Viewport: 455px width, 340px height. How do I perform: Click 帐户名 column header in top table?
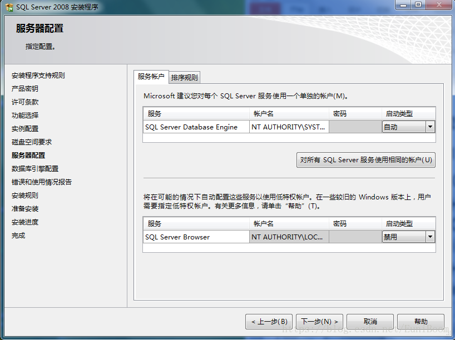tap(289, 114)
